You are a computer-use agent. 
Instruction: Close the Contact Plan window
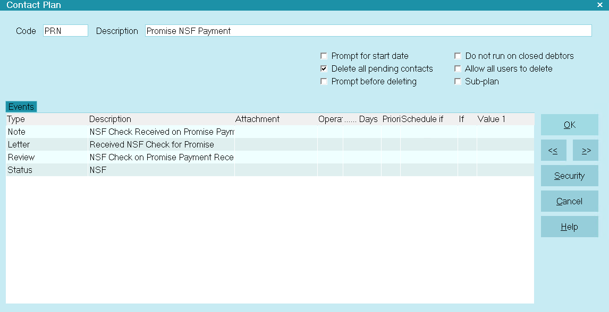pos(599,5)
